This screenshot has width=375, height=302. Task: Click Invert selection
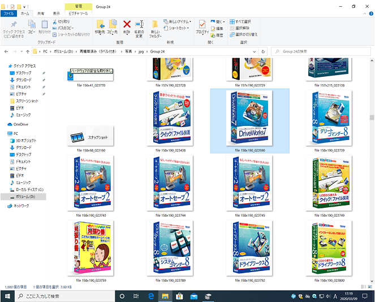[x=244, y=34]
